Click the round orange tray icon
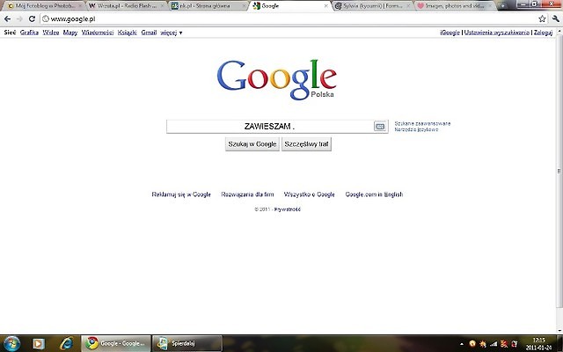Image resolution: width=563 pixels, height=352 pixels. (x=472, y=344)
